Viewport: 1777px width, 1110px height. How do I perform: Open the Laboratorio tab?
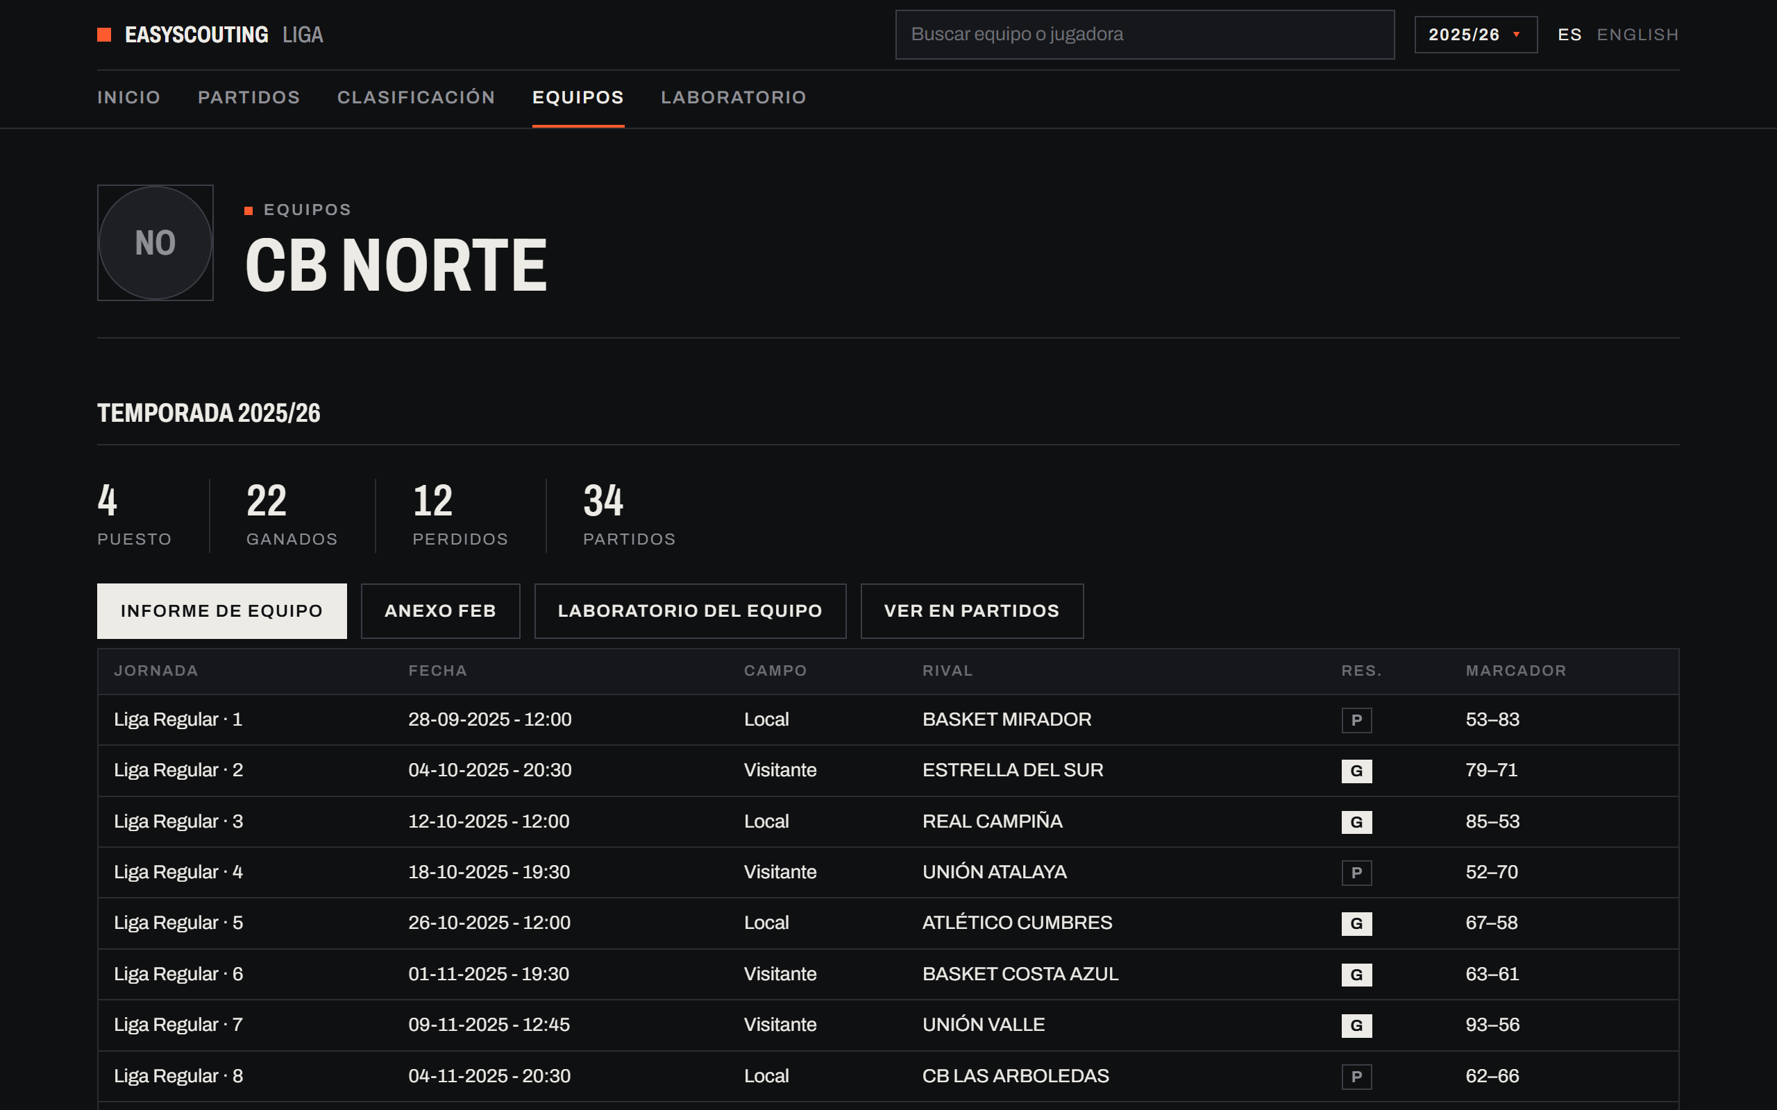coord(734,98)
